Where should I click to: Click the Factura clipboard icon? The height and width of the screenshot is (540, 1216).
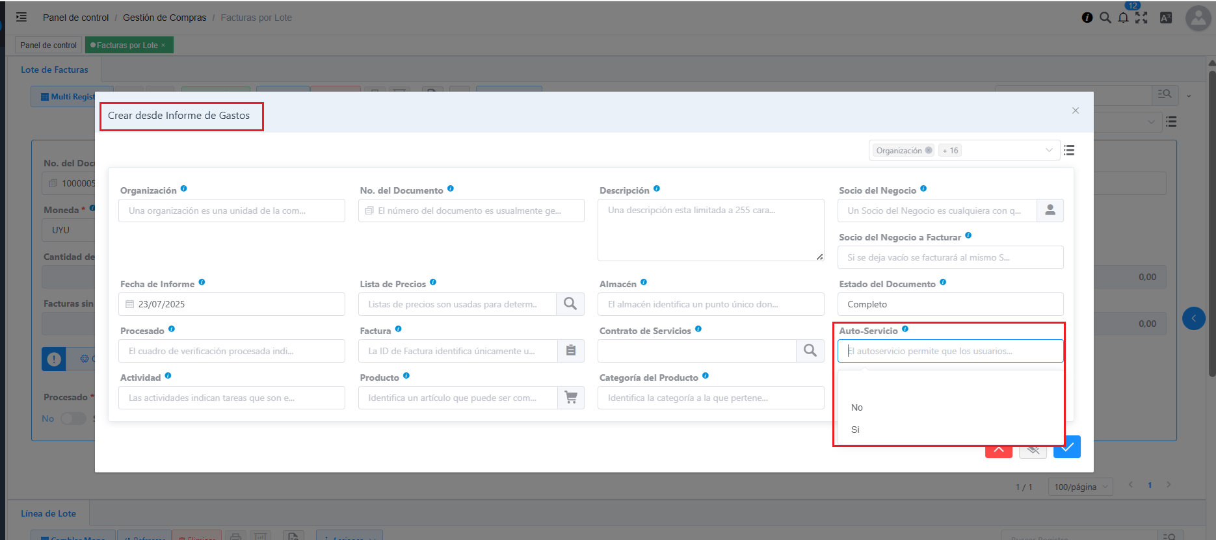click(570, 351)
